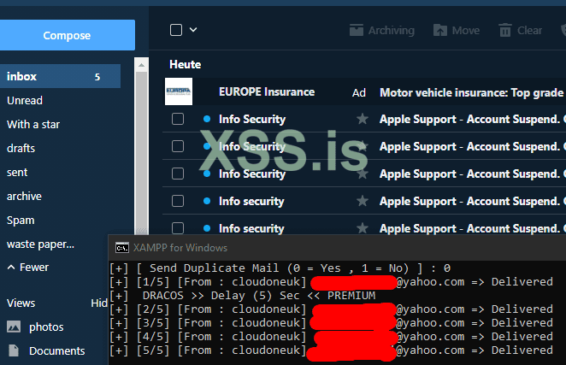Click the sidebar scrollbar up arrow

tap(142, 65)
